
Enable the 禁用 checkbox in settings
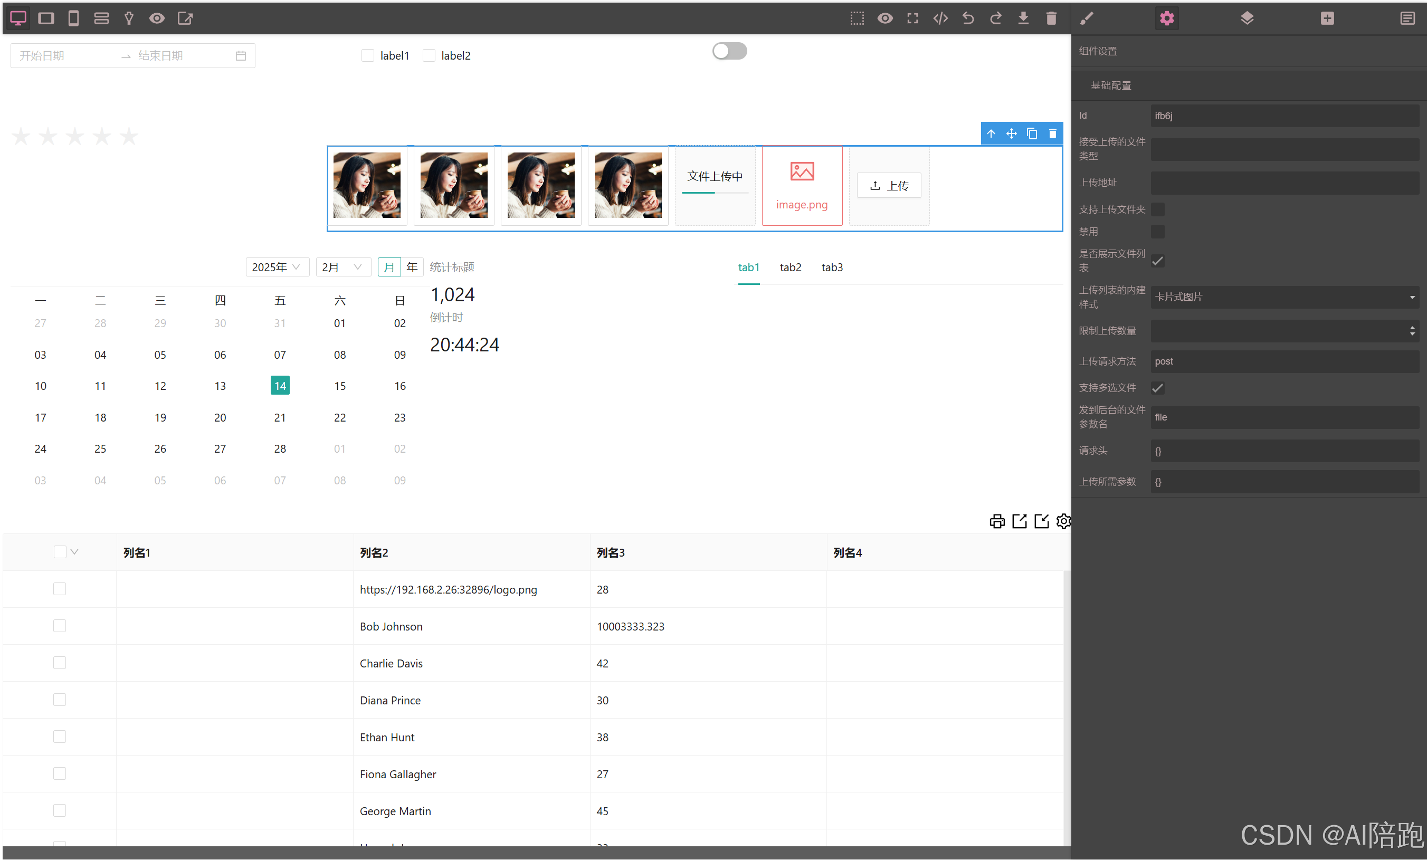pyautogui.click(x=1158, y=232)
